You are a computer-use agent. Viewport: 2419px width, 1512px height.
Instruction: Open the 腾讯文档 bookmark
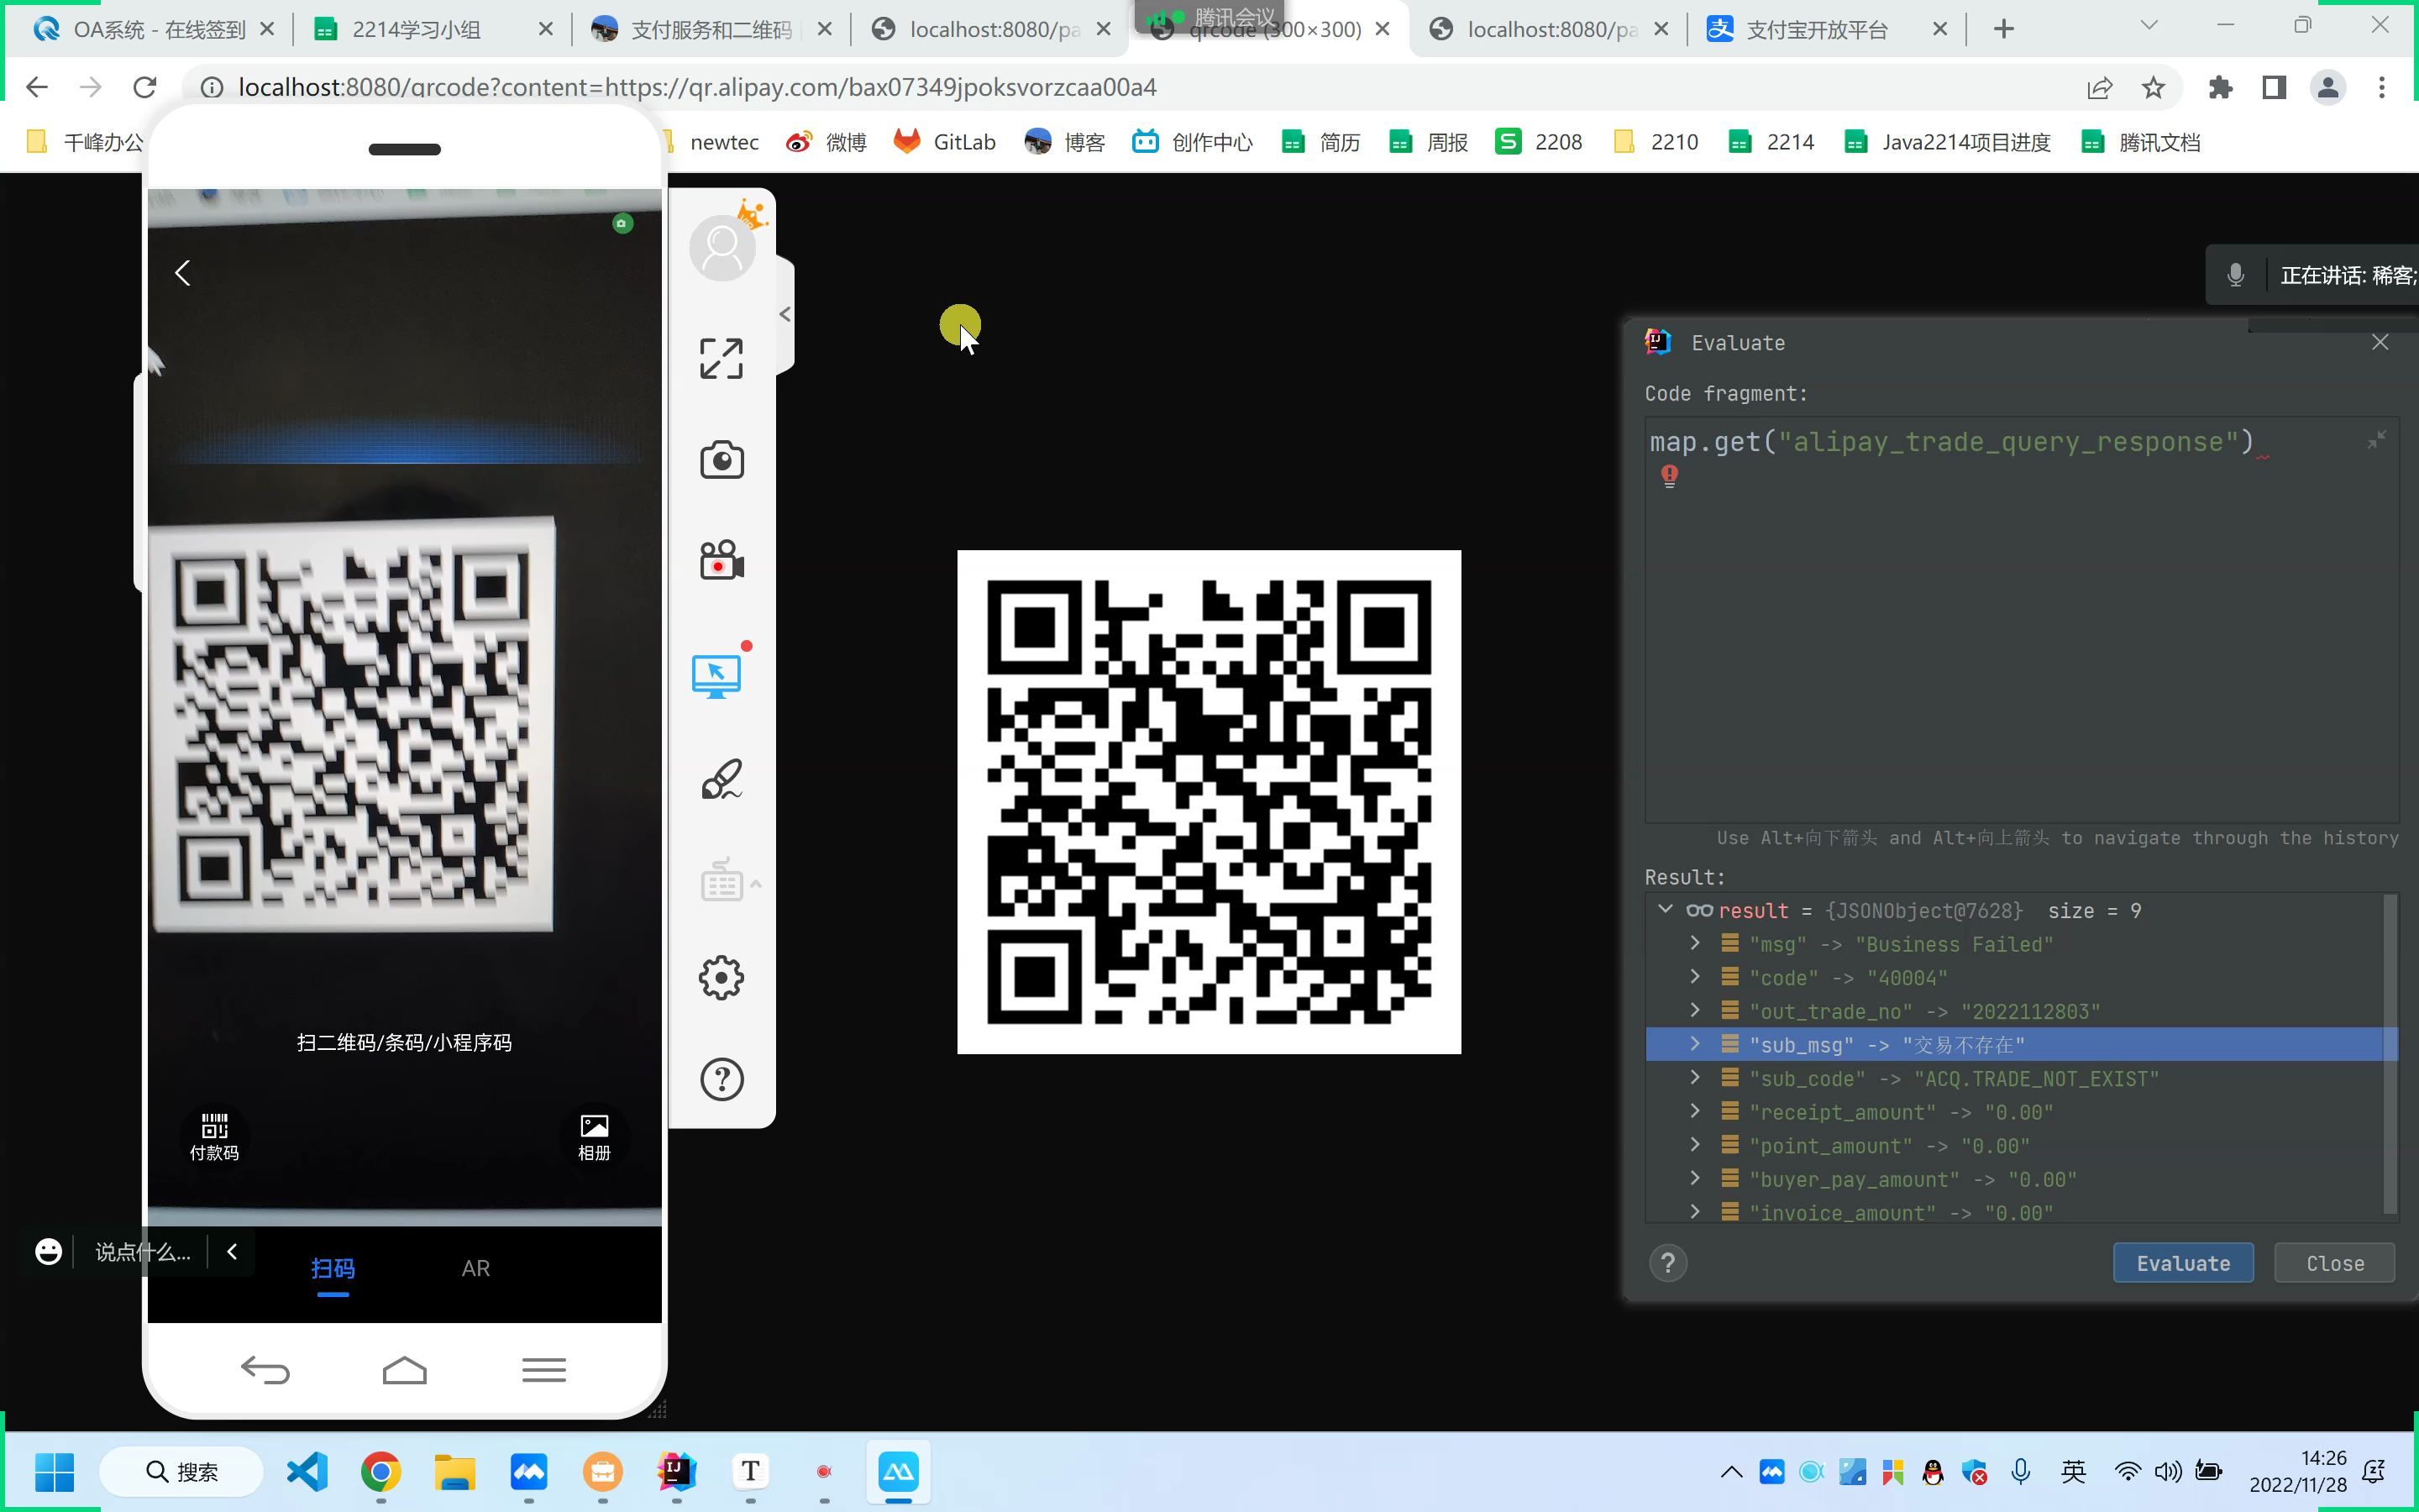point(2140,142)
